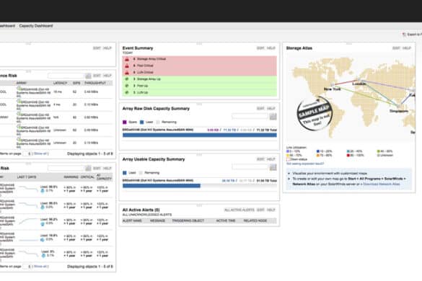
Task: Click items on page field in Capacity Risk
Action: click(27, 266)
